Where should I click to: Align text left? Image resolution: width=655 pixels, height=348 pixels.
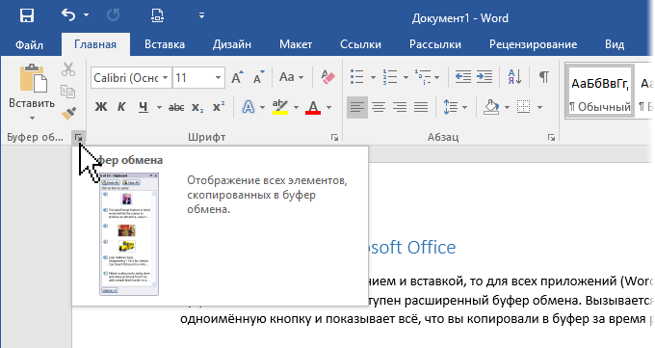click(x=357, y=108)
